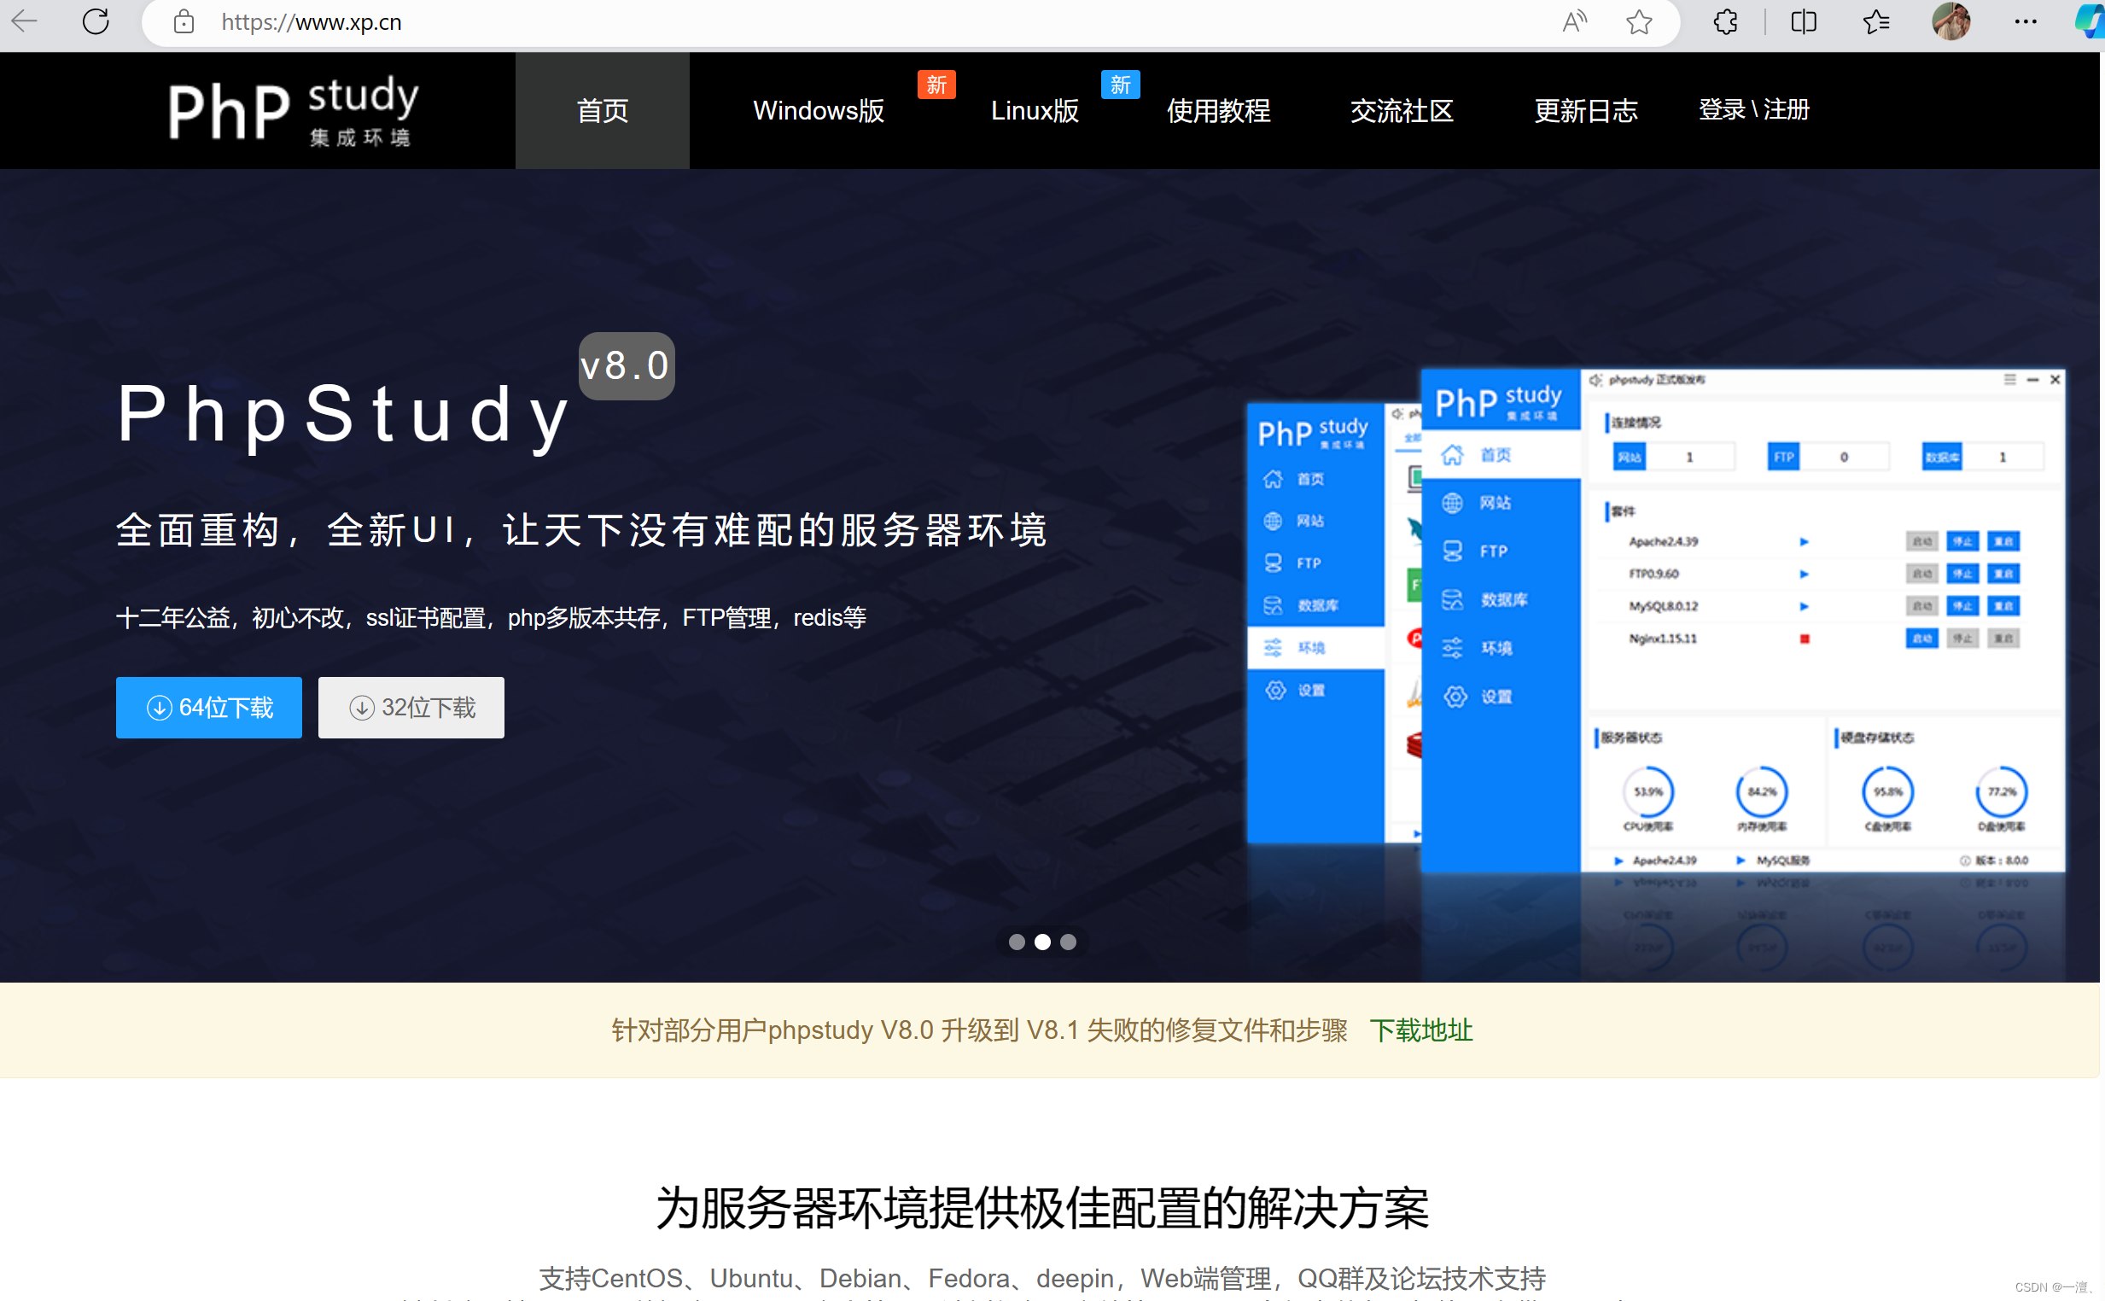Add this page to favorites
The width and height of the screenshot is (2105, 1301).
[x=1639, y=21]
